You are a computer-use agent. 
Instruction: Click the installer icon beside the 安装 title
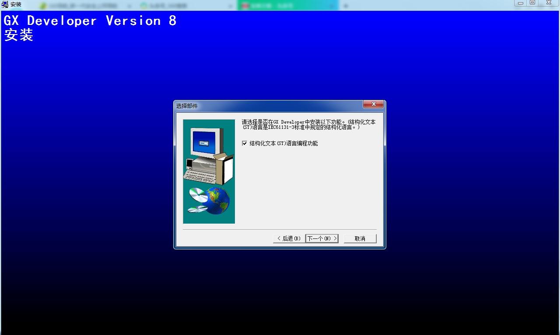click(5, 4)
